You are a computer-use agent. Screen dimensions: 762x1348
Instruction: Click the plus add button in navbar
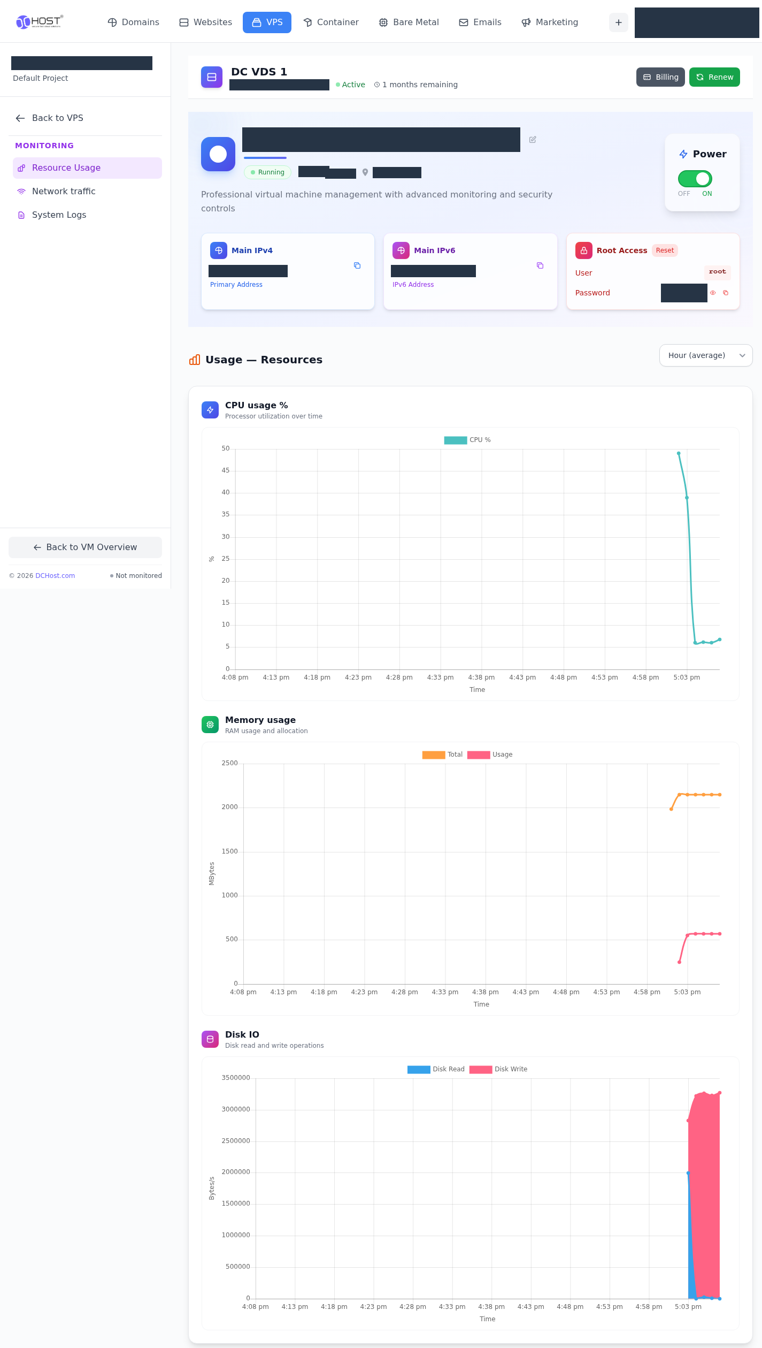619,22
